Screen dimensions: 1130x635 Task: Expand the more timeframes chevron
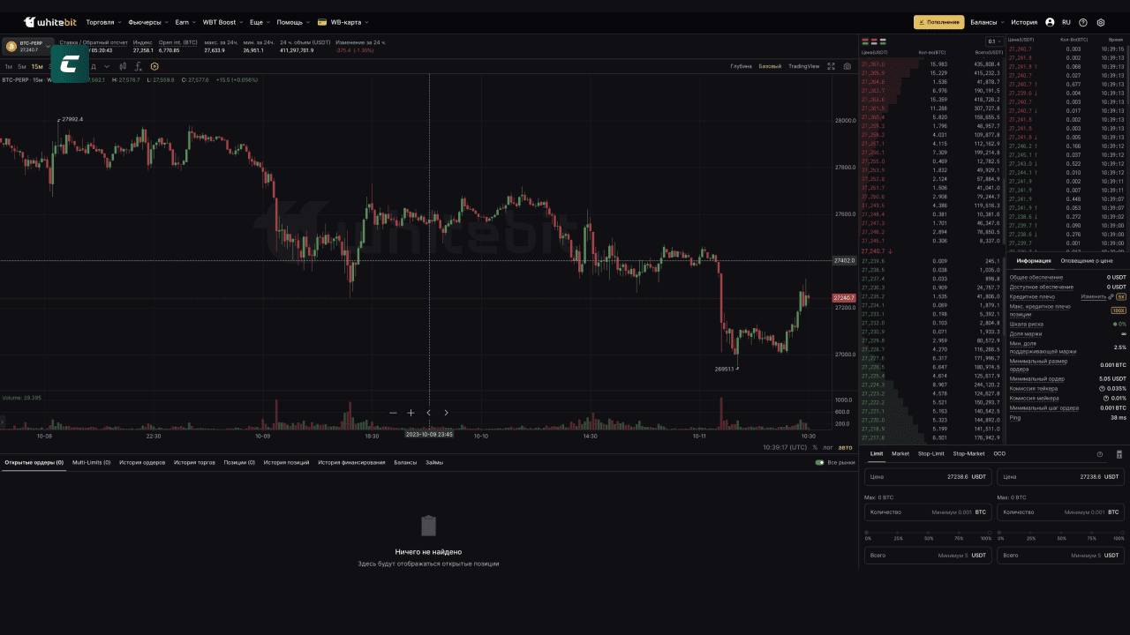click(107, 66)
